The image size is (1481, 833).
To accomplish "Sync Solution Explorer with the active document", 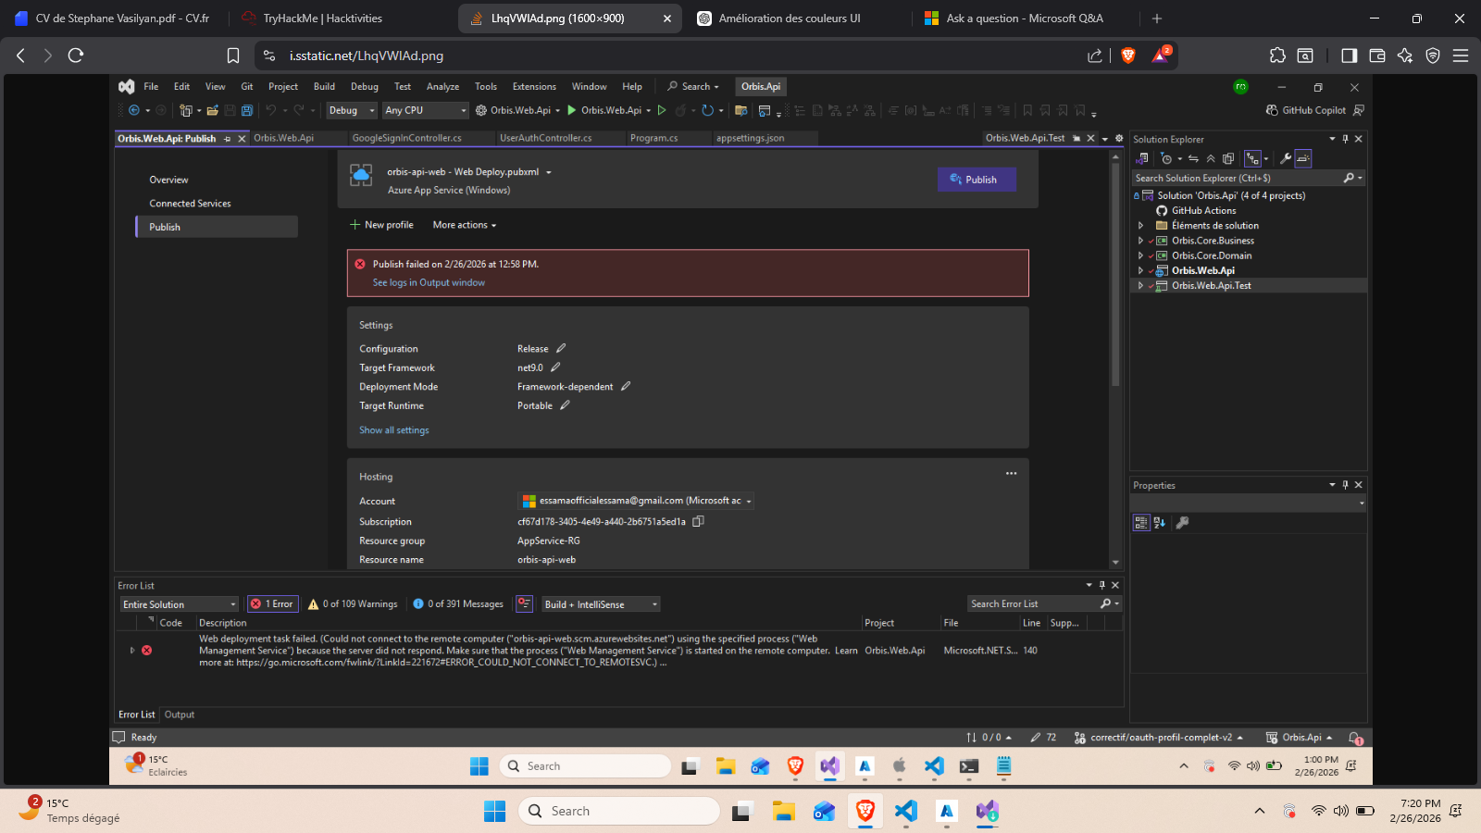I will [1193, 158].
